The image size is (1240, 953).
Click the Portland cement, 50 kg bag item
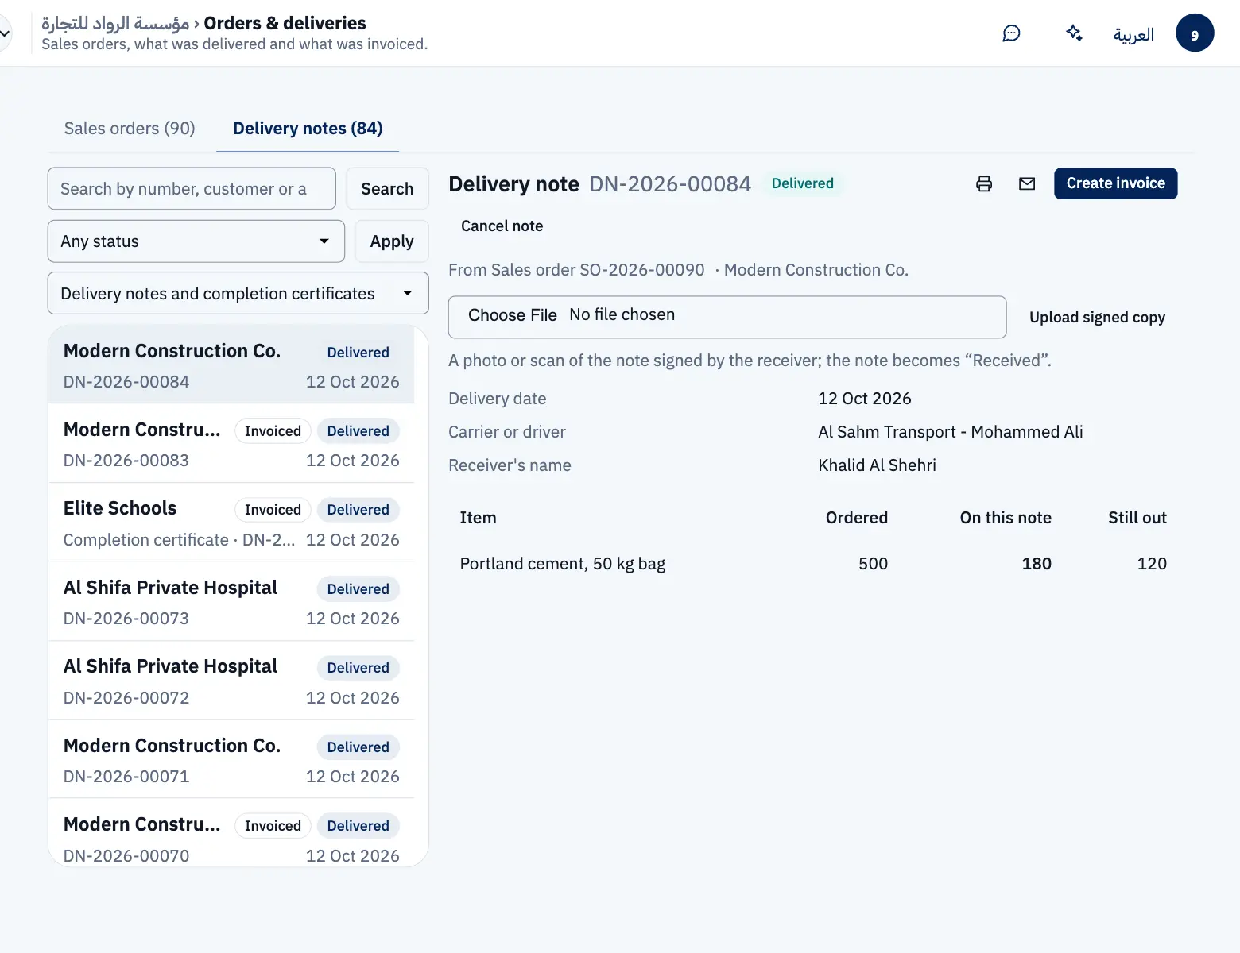[x=563, y=564]
